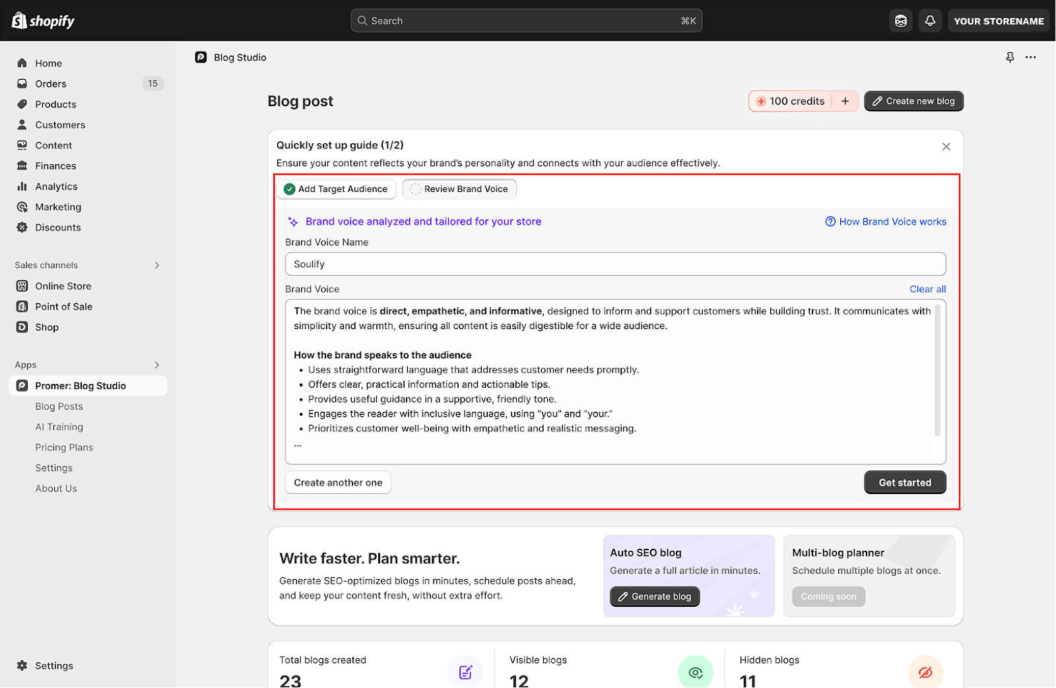Expand the Apps section chevron
This screenshot has height=688, width=1056.
pyautogui.click(x=157, y=365)
